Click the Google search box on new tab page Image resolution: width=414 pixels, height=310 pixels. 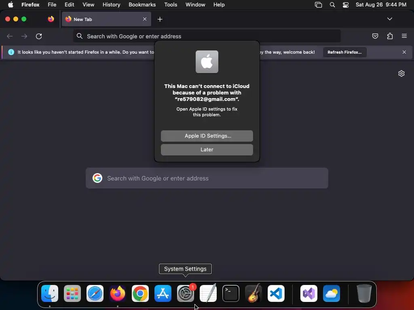[207, 178]
